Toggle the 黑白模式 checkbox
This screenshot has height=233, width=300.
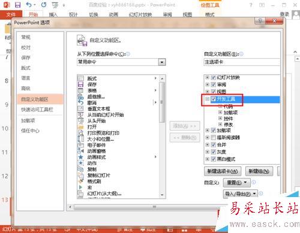[214, 159]
